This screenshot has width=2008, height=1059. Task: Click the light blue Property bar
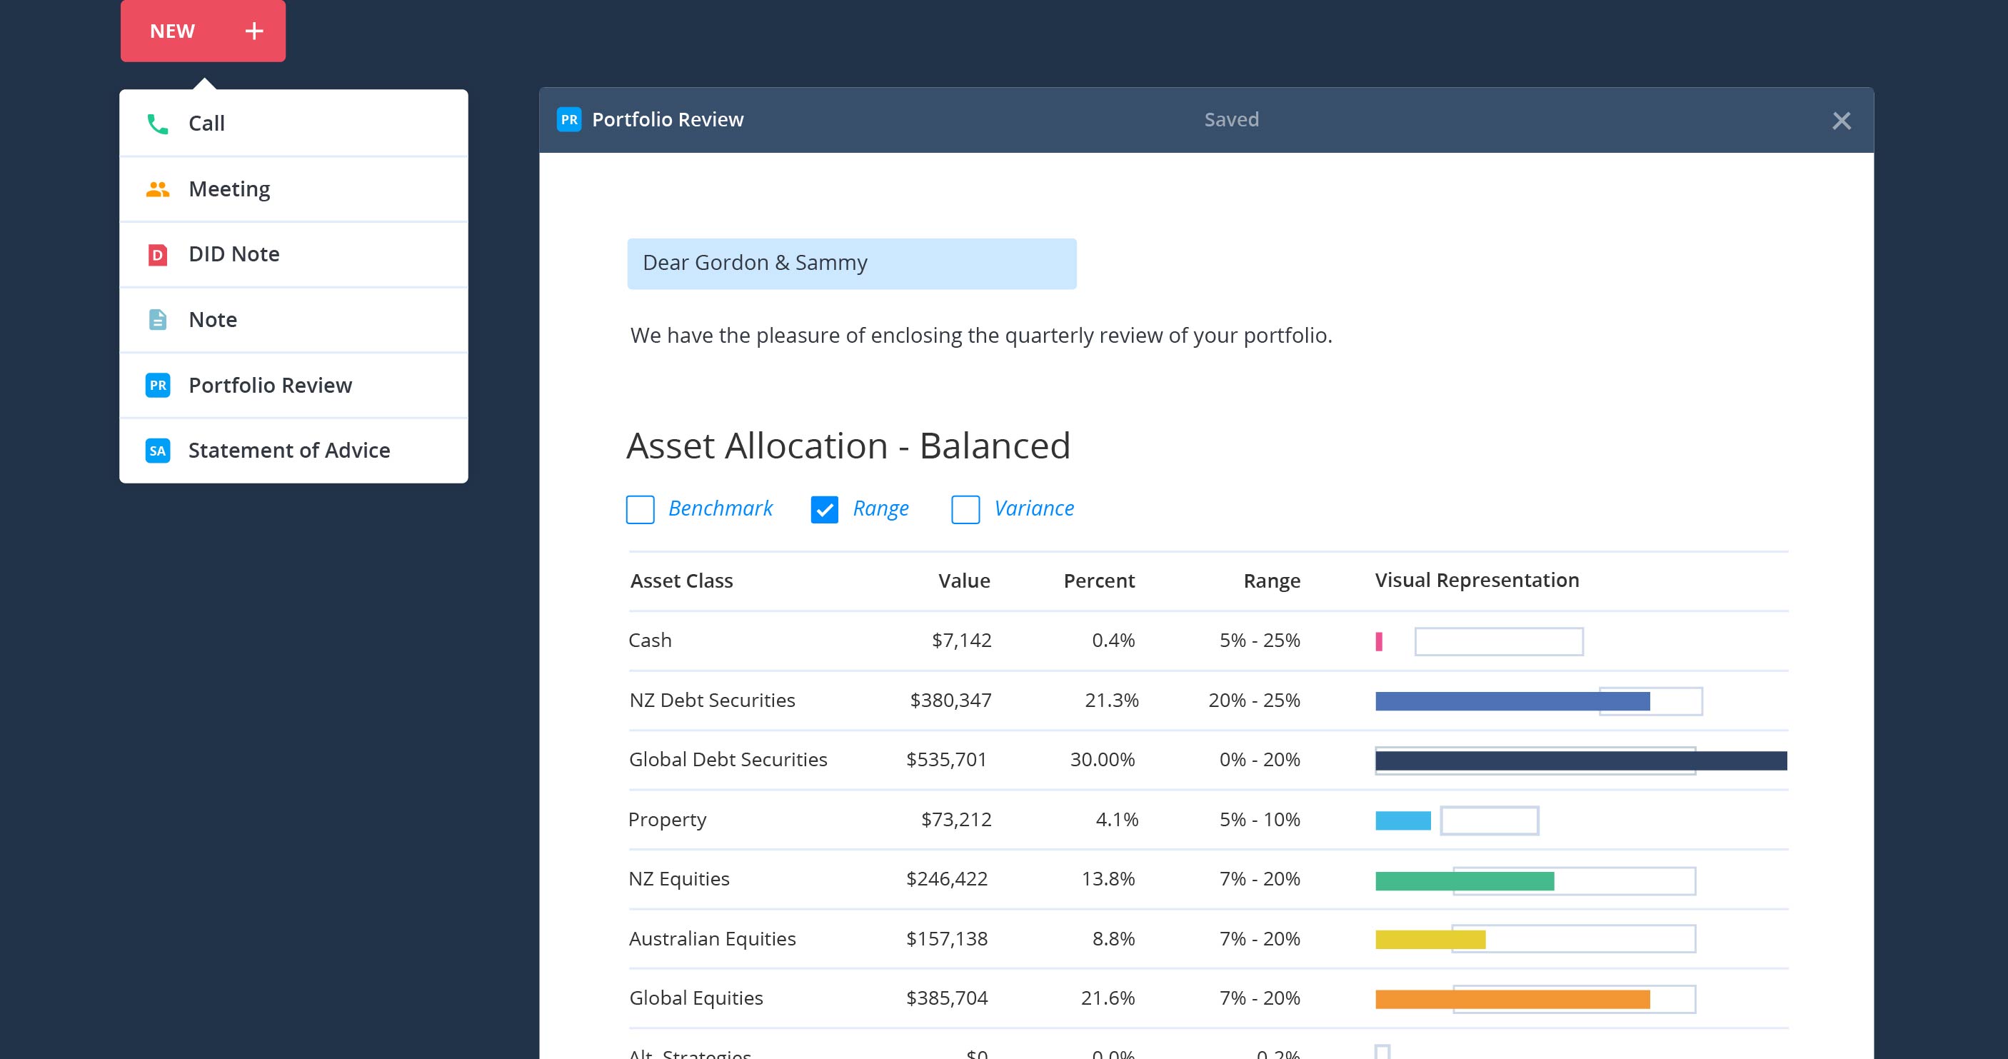pos(1403,820)
